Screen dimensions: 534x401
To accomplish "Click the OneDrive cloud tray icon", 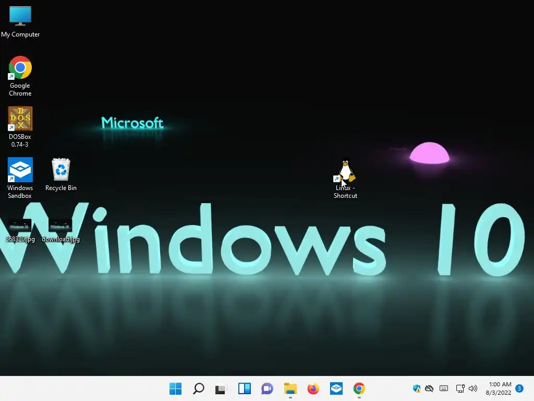I will [x=429, y=388].
